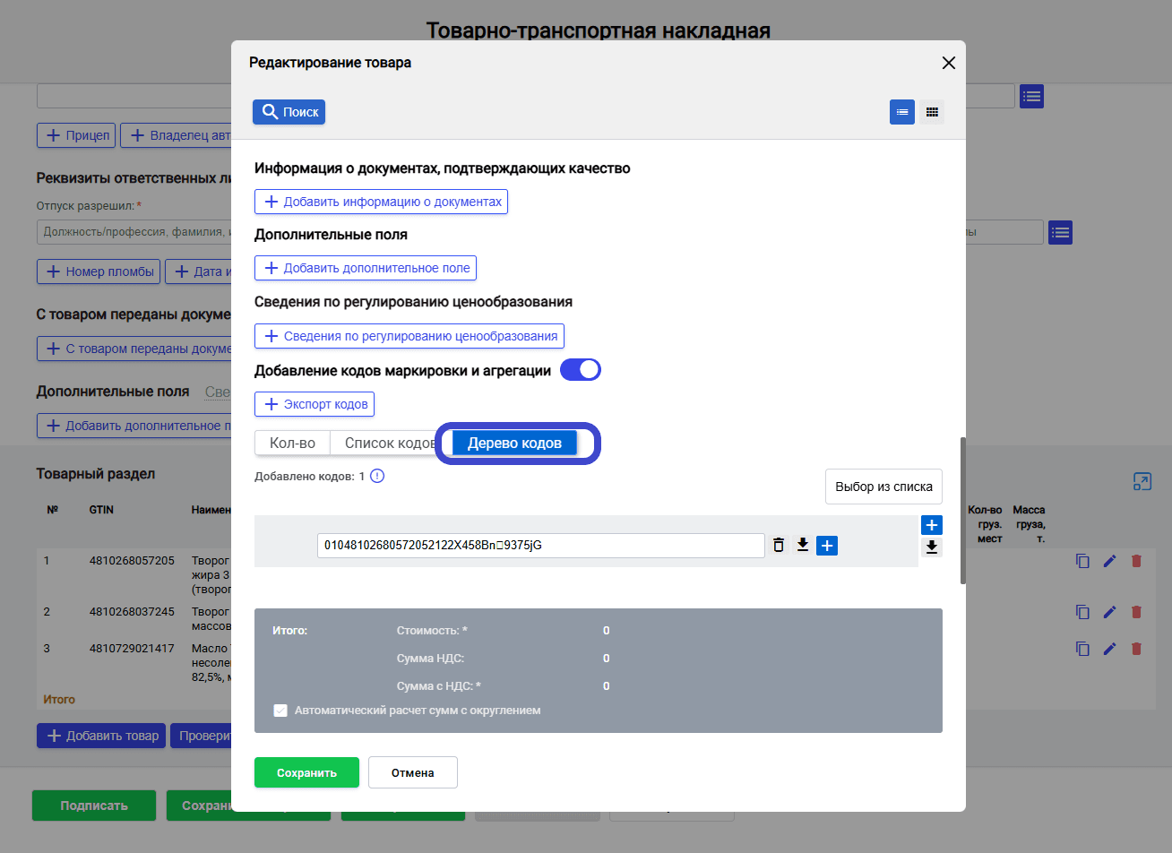Click the Поиск button

click(x=289, y=112)
